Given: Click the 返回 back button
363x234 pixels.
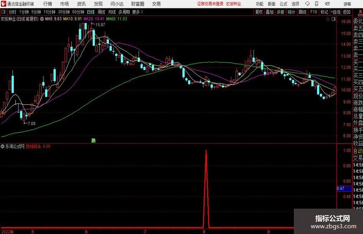Looking at the screenshot, I should pos(346,12).
